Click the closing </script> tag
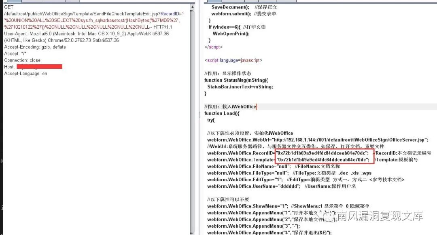This screenshot has height=235, width=437. (214, 47)
